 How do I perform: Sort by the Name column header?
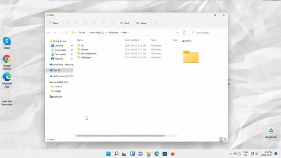point(80,40)
